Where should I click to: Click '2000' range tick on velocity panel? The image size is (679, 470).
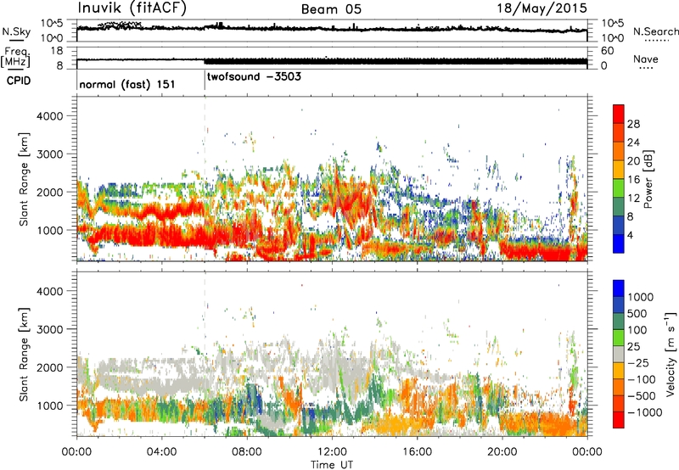point(50,367)
